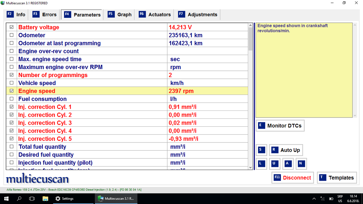
Task: Click the E icon on Monitor DTCs
Action: pos(261,125)
